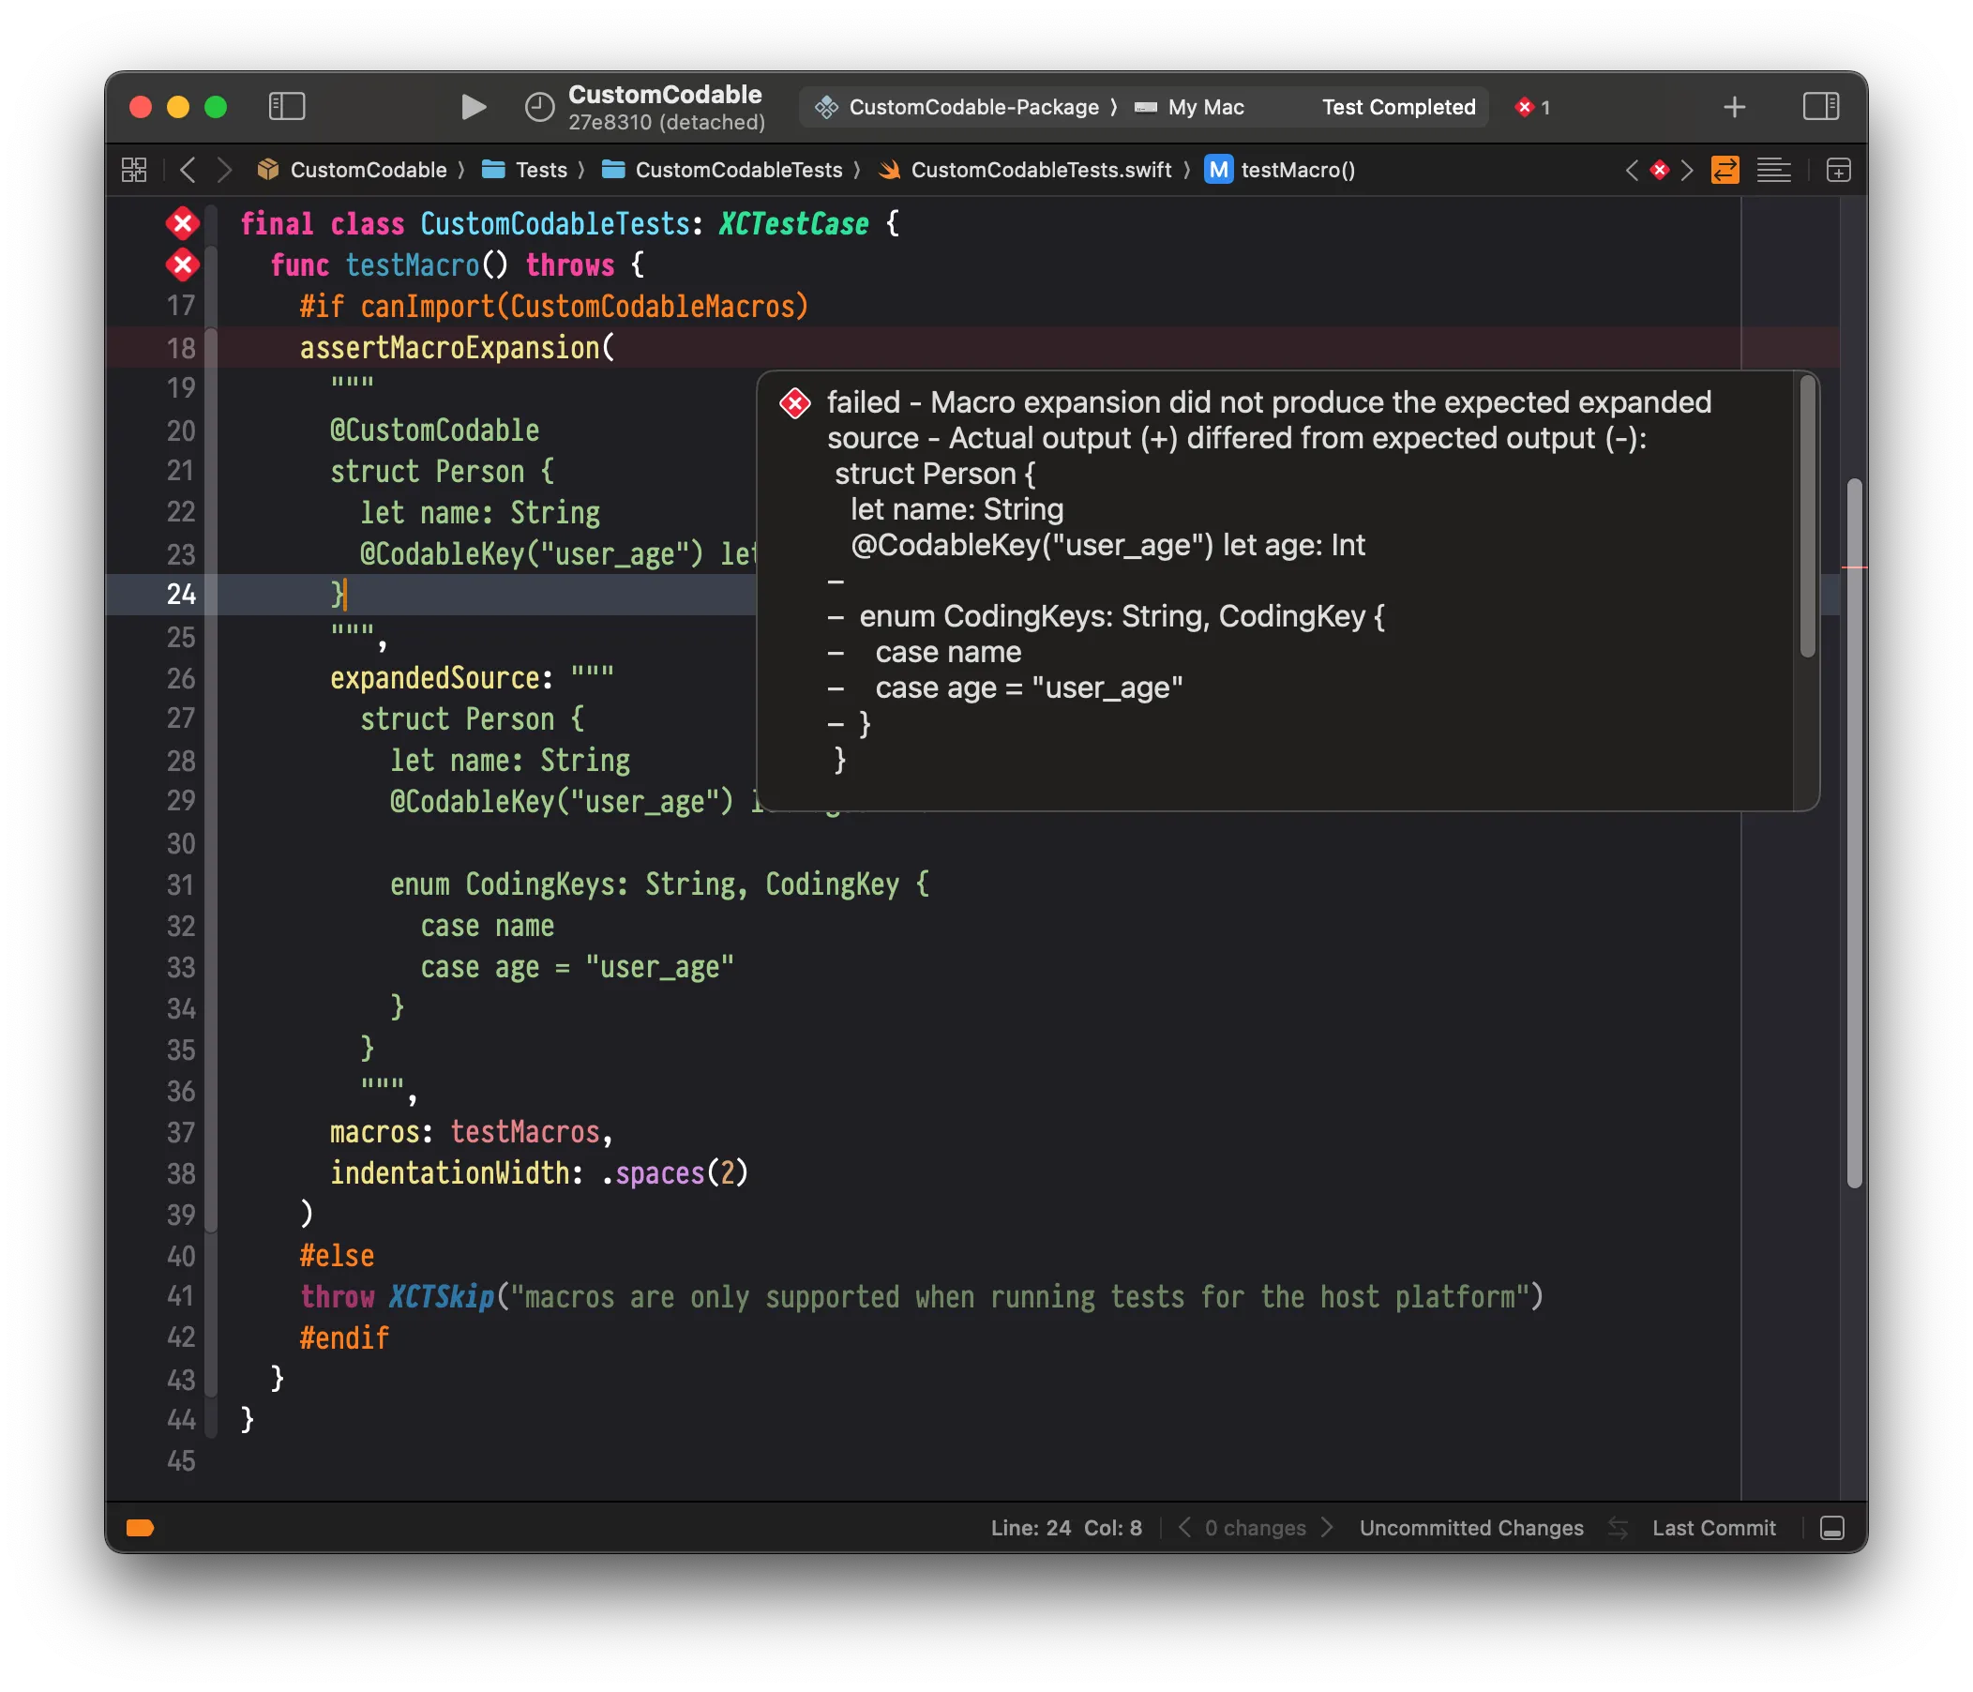This screenshot has height=1692, width=1973.
Task: Select the CustomCodable-Package scheme
Action: click(x=972, y=108)
